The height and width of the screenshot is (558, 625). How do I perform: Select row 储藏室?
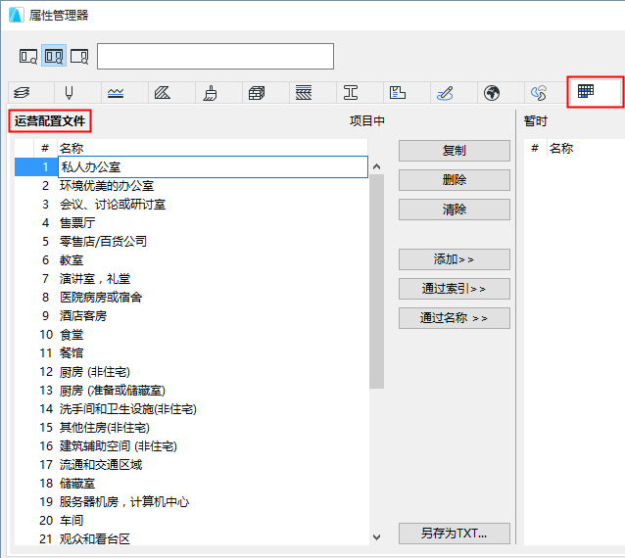pos(191,484)
